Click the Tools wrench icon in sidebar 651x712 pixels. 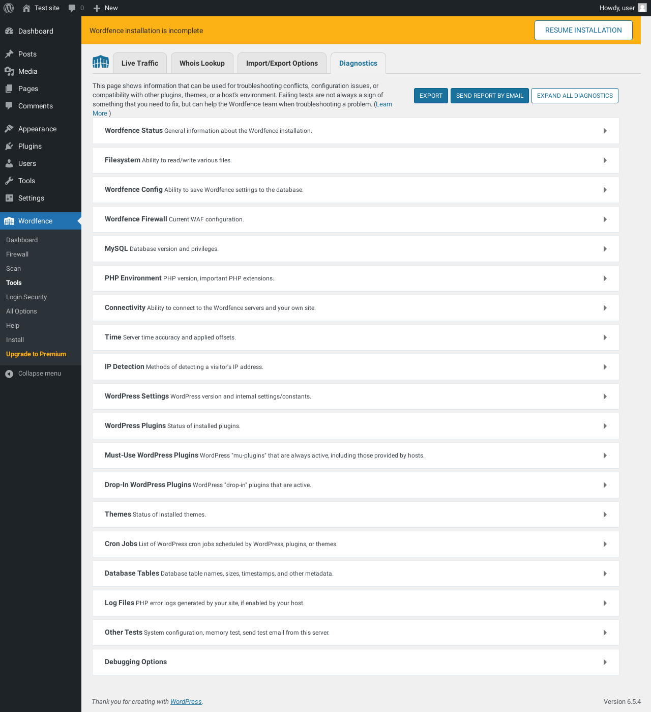coord(9,181)
